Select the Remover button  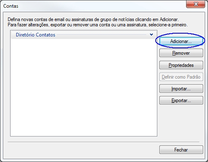pos(181,53)
